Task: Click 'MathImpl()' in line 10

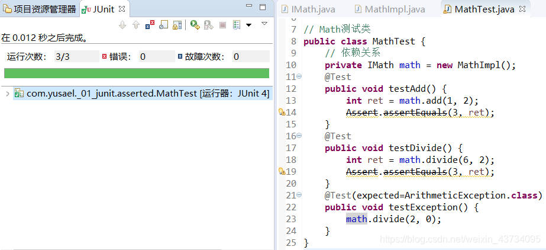Action: (x=484, y=65)
